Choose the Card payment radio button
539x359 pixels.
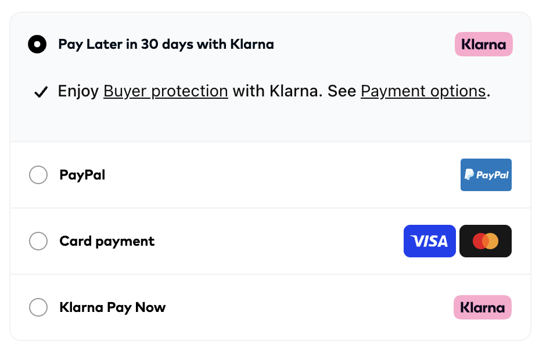pos(38,241)
